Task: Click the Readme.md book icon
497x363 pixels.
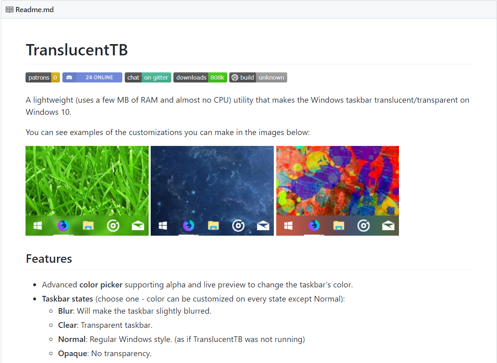Action: (9, 9)
